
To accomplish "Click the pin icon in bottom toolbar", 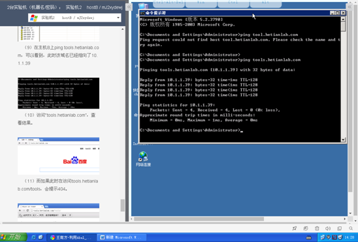I will 295,228.
